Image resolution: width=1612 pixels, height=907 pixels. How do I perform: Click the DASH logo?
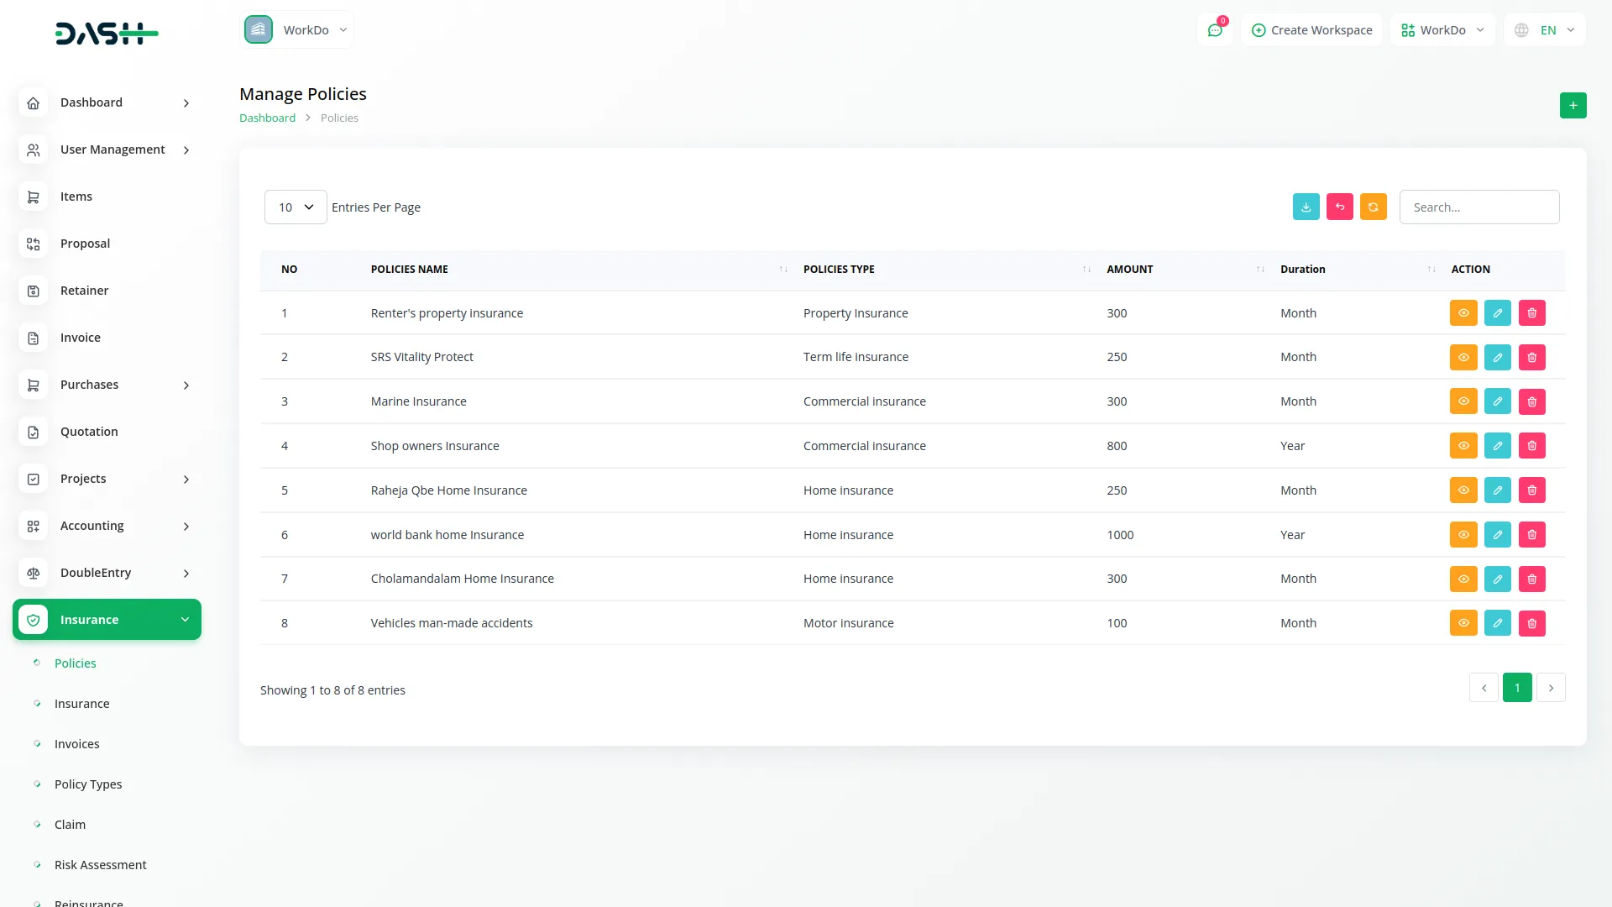[107, 34]
